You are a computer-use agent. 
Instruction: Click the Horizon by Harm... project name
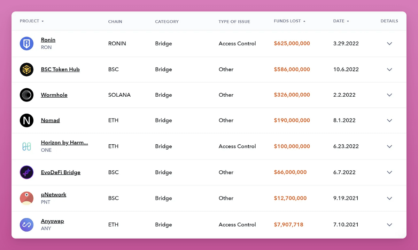click(x=64, y=143)
